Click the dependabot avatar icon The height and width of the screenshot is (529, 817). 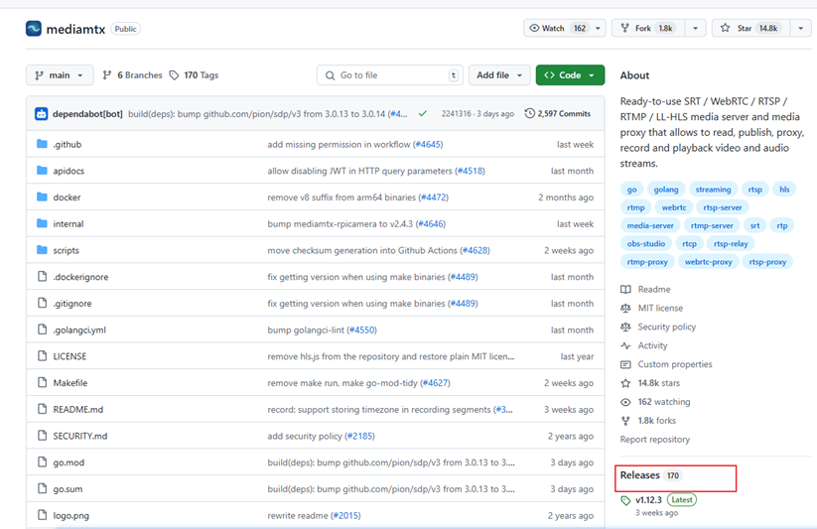pyautogui.click(x=41, y=113)
